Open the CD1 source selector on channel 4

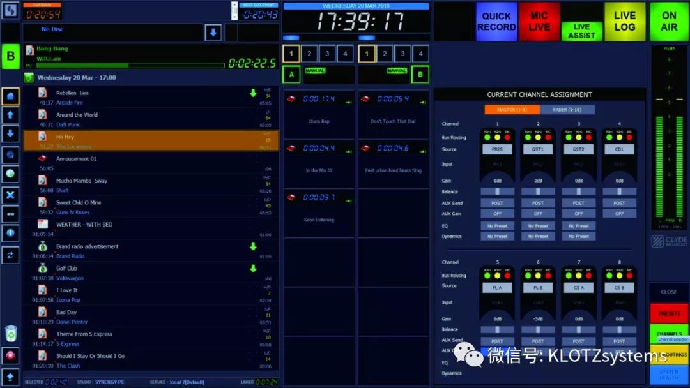[619, 149]
